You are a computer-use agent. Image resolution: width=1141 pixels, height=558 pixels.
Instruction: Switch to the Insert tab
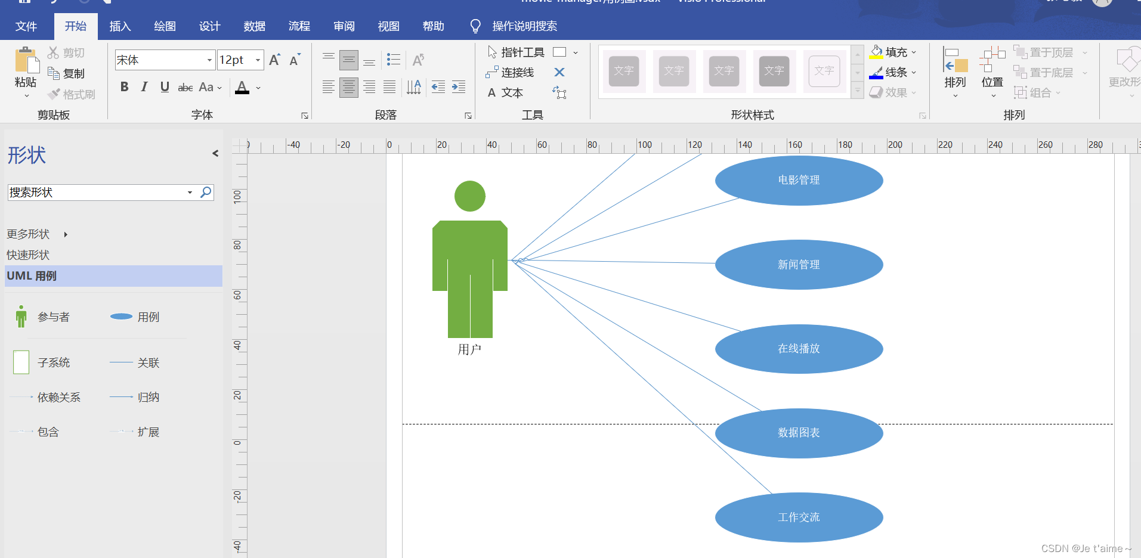[120, 26]
